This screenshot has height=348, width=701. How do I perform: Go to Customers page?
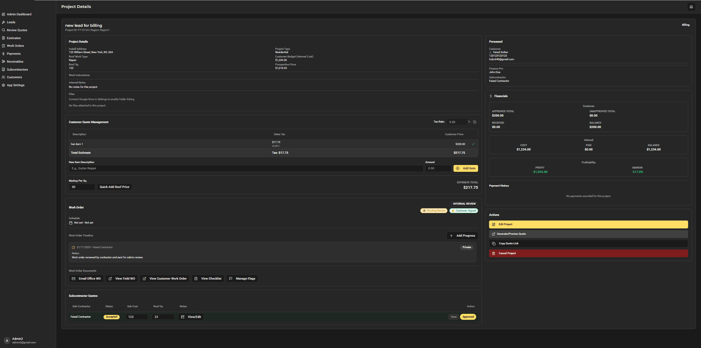14,77
